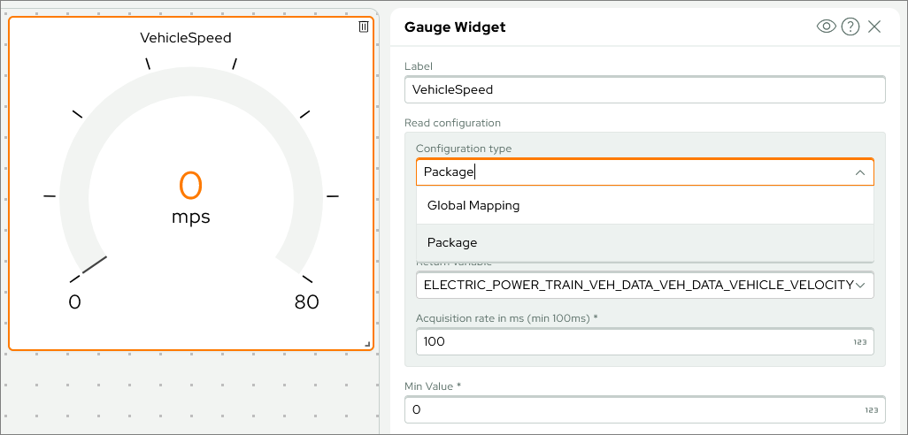
Task: Toggle the eye preview icon in Gauge Widget header
Action: pyautogui.click(x=826, y=27)
